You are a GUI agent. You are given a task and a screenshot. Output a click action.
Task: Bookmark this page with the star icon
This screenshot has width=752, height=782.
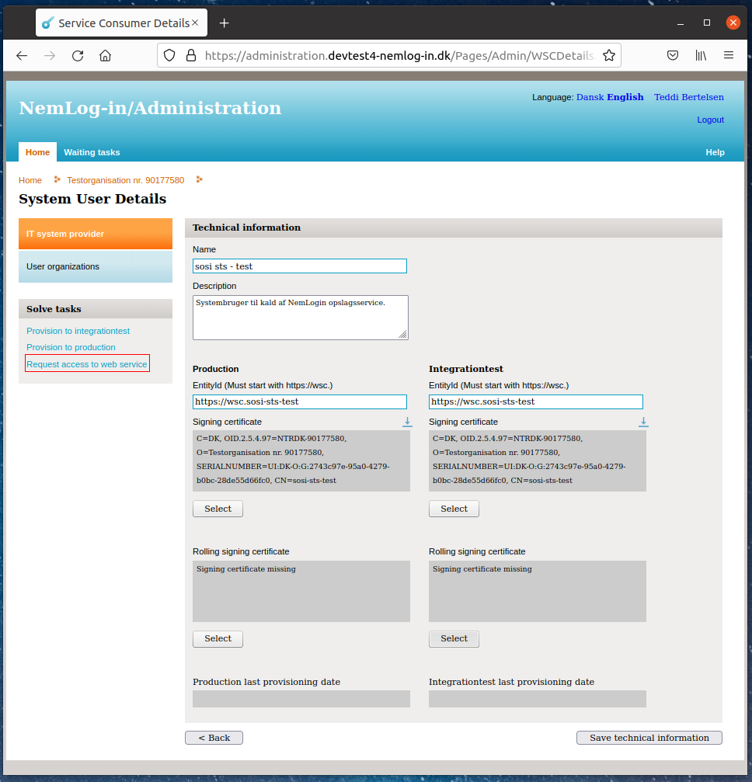pyautogui.click(x=609, y=56)
